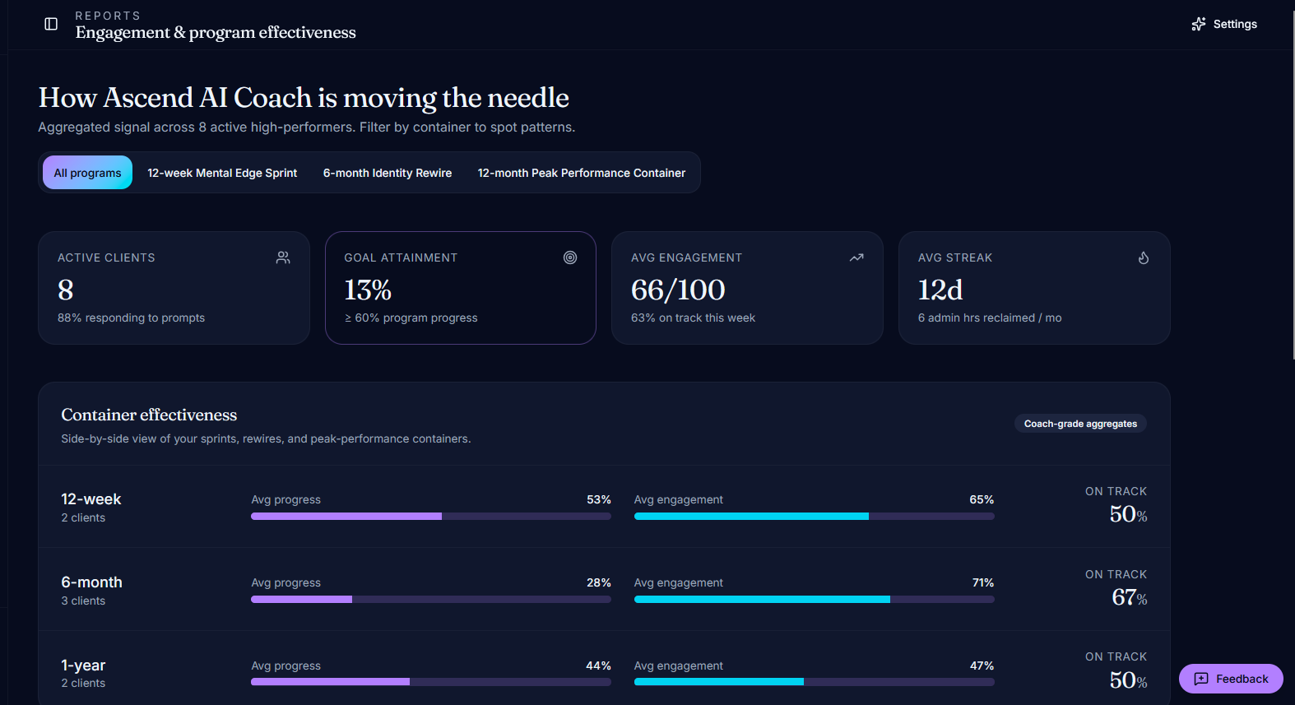Toggle the sidebar panel icon
This screenshot has width=1295, height=705.
click(51, 24)
